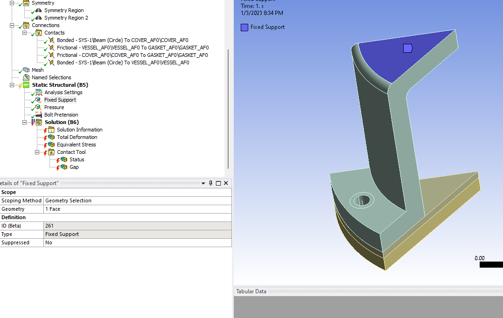
Task: Click the Fixed Support legend color swatch
Action: coord(245,28)
